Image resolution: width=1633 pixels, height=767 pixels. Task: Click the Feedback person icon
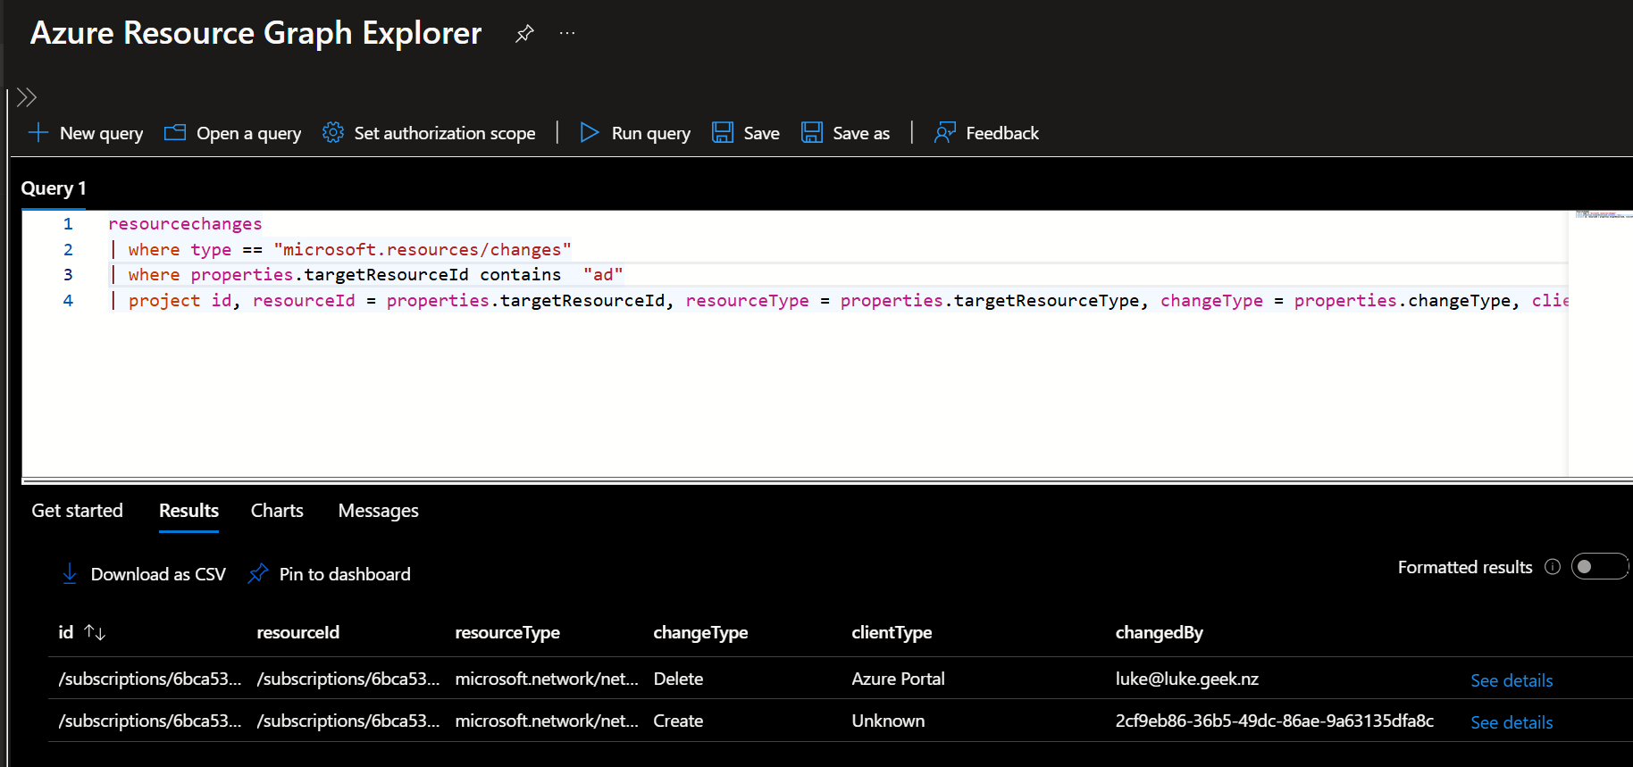[944, 133]
